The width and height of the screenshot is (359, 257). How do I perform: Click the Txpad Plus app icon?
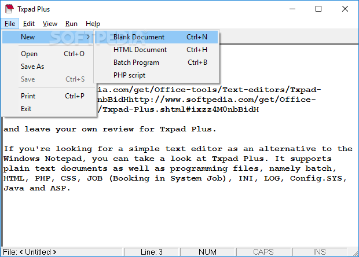(x=9, y=9)
